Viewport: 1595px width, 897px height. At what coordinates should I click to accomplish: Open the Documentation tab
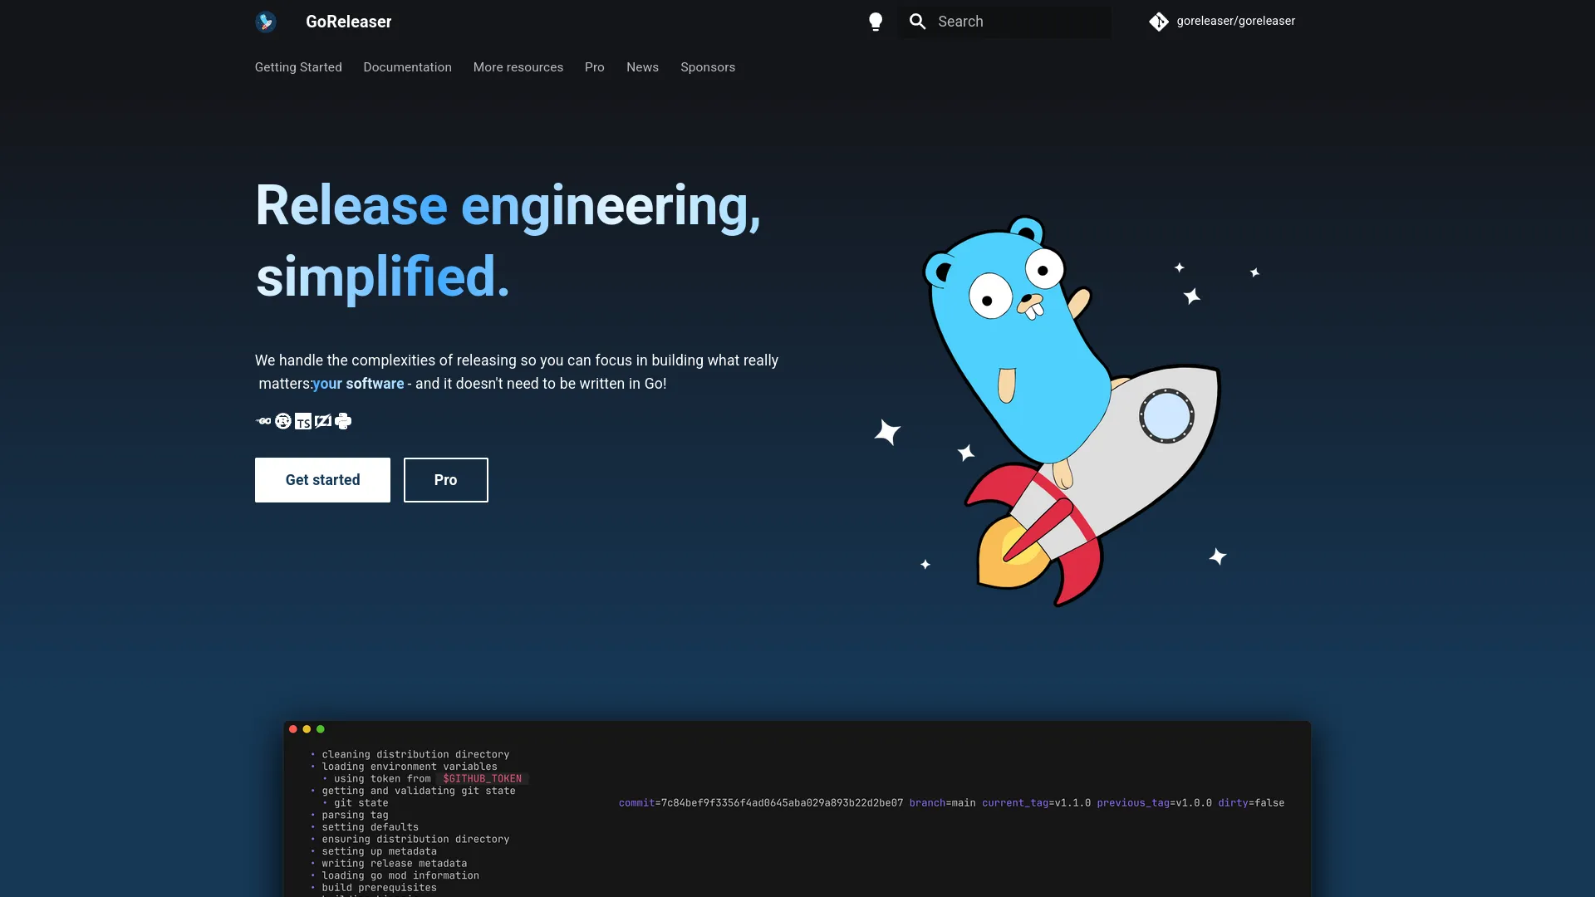(x=407, y=67)
